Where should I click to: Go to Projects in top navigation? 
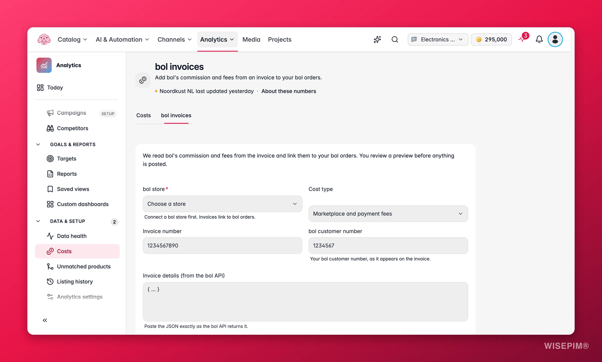[x=280, y=39]
